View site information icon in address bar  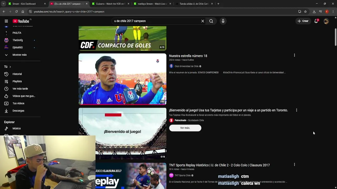coord(30,12)
